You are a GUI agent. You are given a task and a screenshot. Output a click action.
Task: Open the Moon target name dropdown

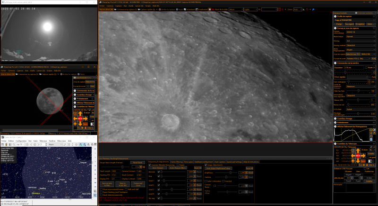coord(236,9)
